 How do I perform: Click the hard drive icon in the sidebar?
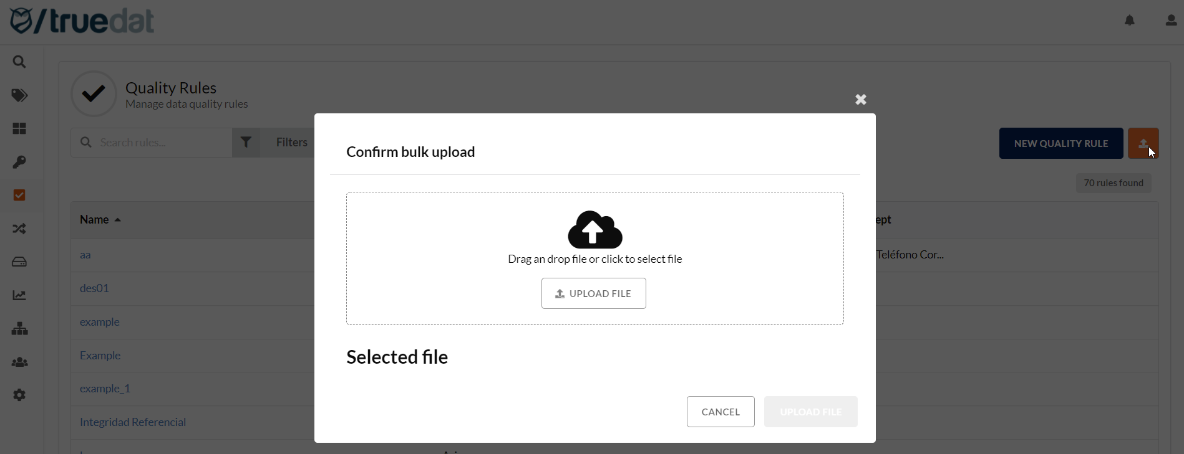point(19,262)
